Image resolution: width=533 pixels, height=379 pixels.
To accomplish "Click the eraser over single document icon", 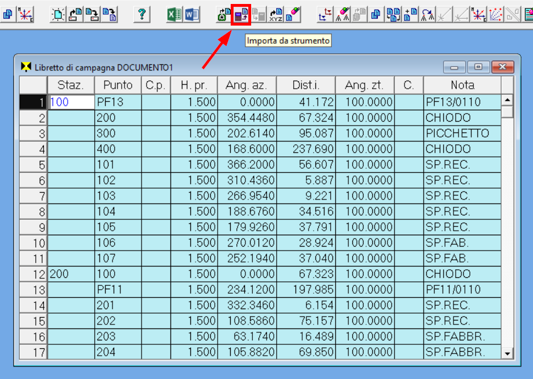I will (x=293, y=15).
